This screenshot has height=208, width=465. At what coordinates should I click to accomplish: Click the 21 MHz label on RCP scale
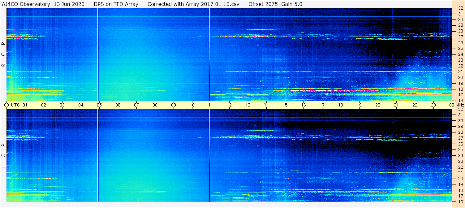460,71
